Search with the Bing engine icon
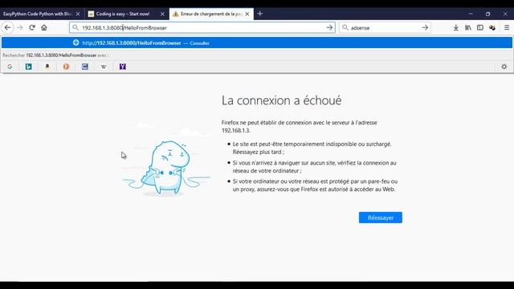This screenshot has width=514, height=289. (x=29, y=67)
